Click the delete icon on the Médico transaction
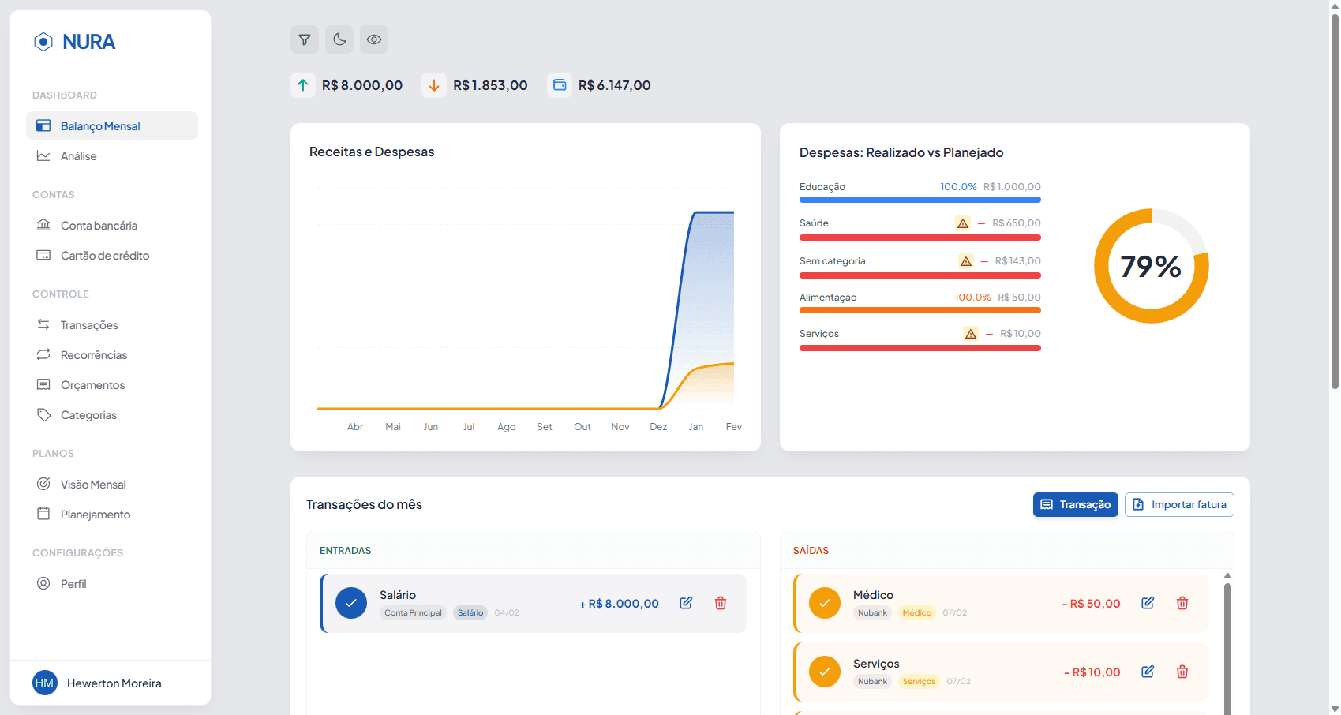This screenshot has height=715, width=1341. [x=1182, y=602]
